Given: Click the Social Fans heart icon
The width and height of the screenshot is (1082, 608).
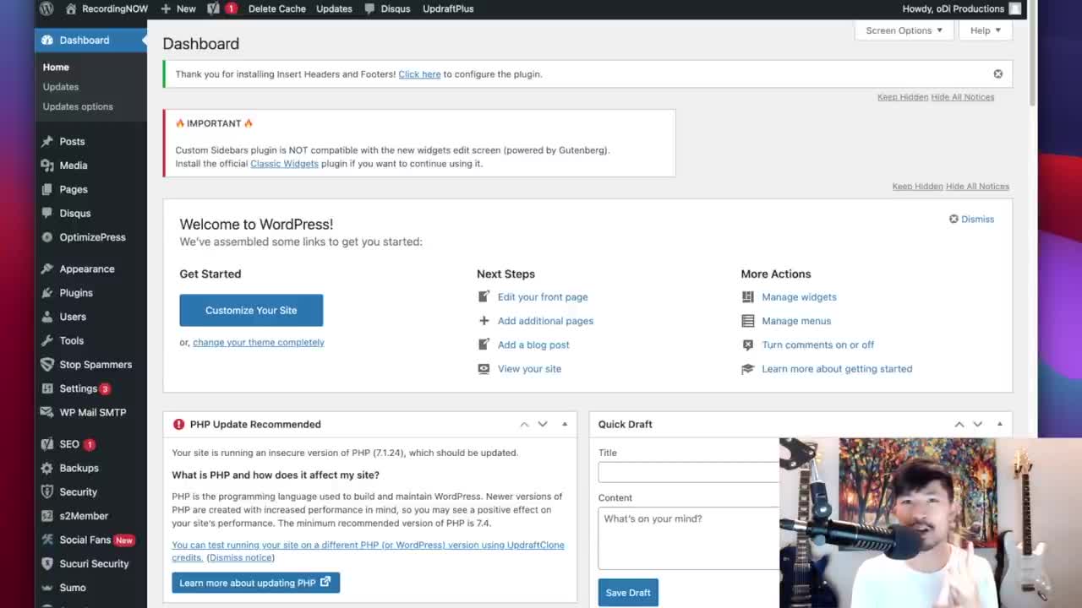Looking at the screenshot, I should pos(47,540).
